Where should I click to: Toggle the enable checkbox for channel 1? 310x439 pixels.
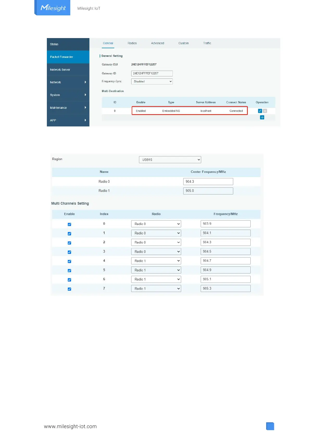[x=69, y=234]
